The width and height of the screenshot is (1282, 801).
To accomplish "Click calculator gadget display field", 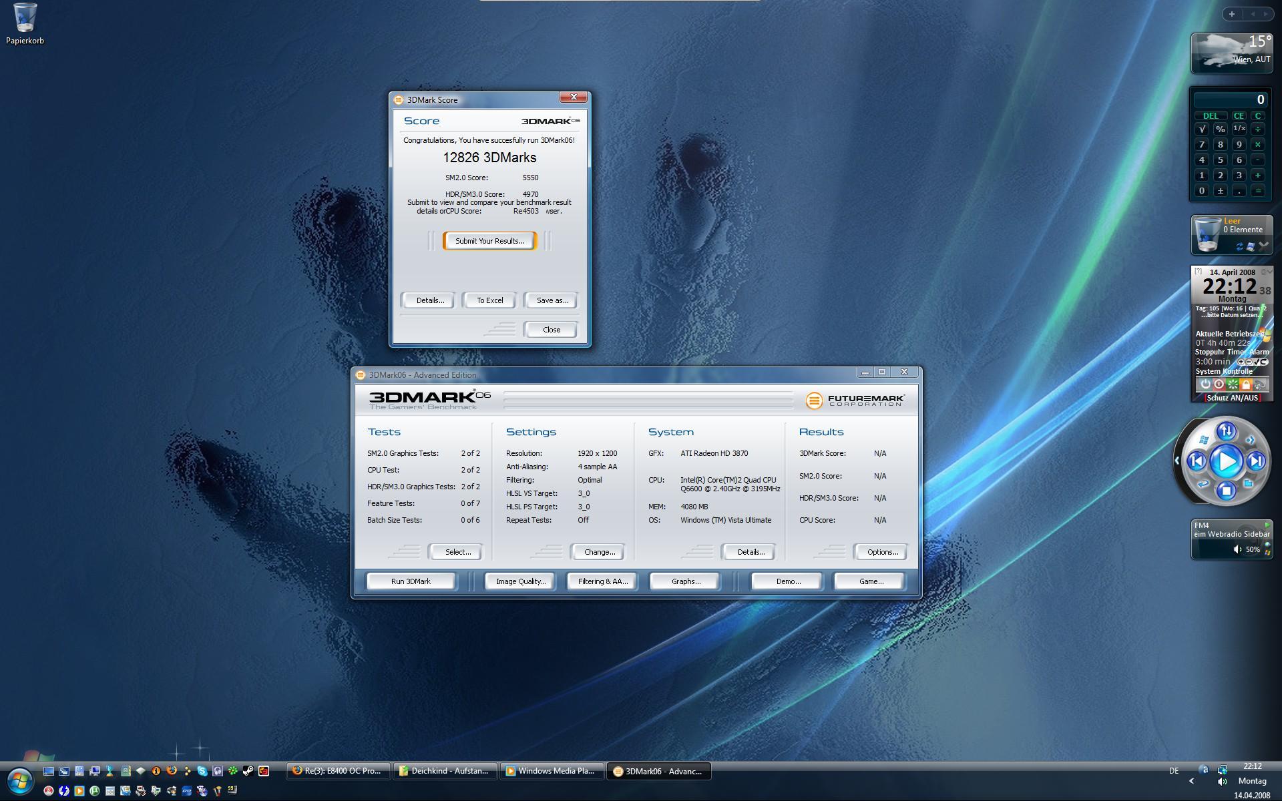I will 1231,99.
